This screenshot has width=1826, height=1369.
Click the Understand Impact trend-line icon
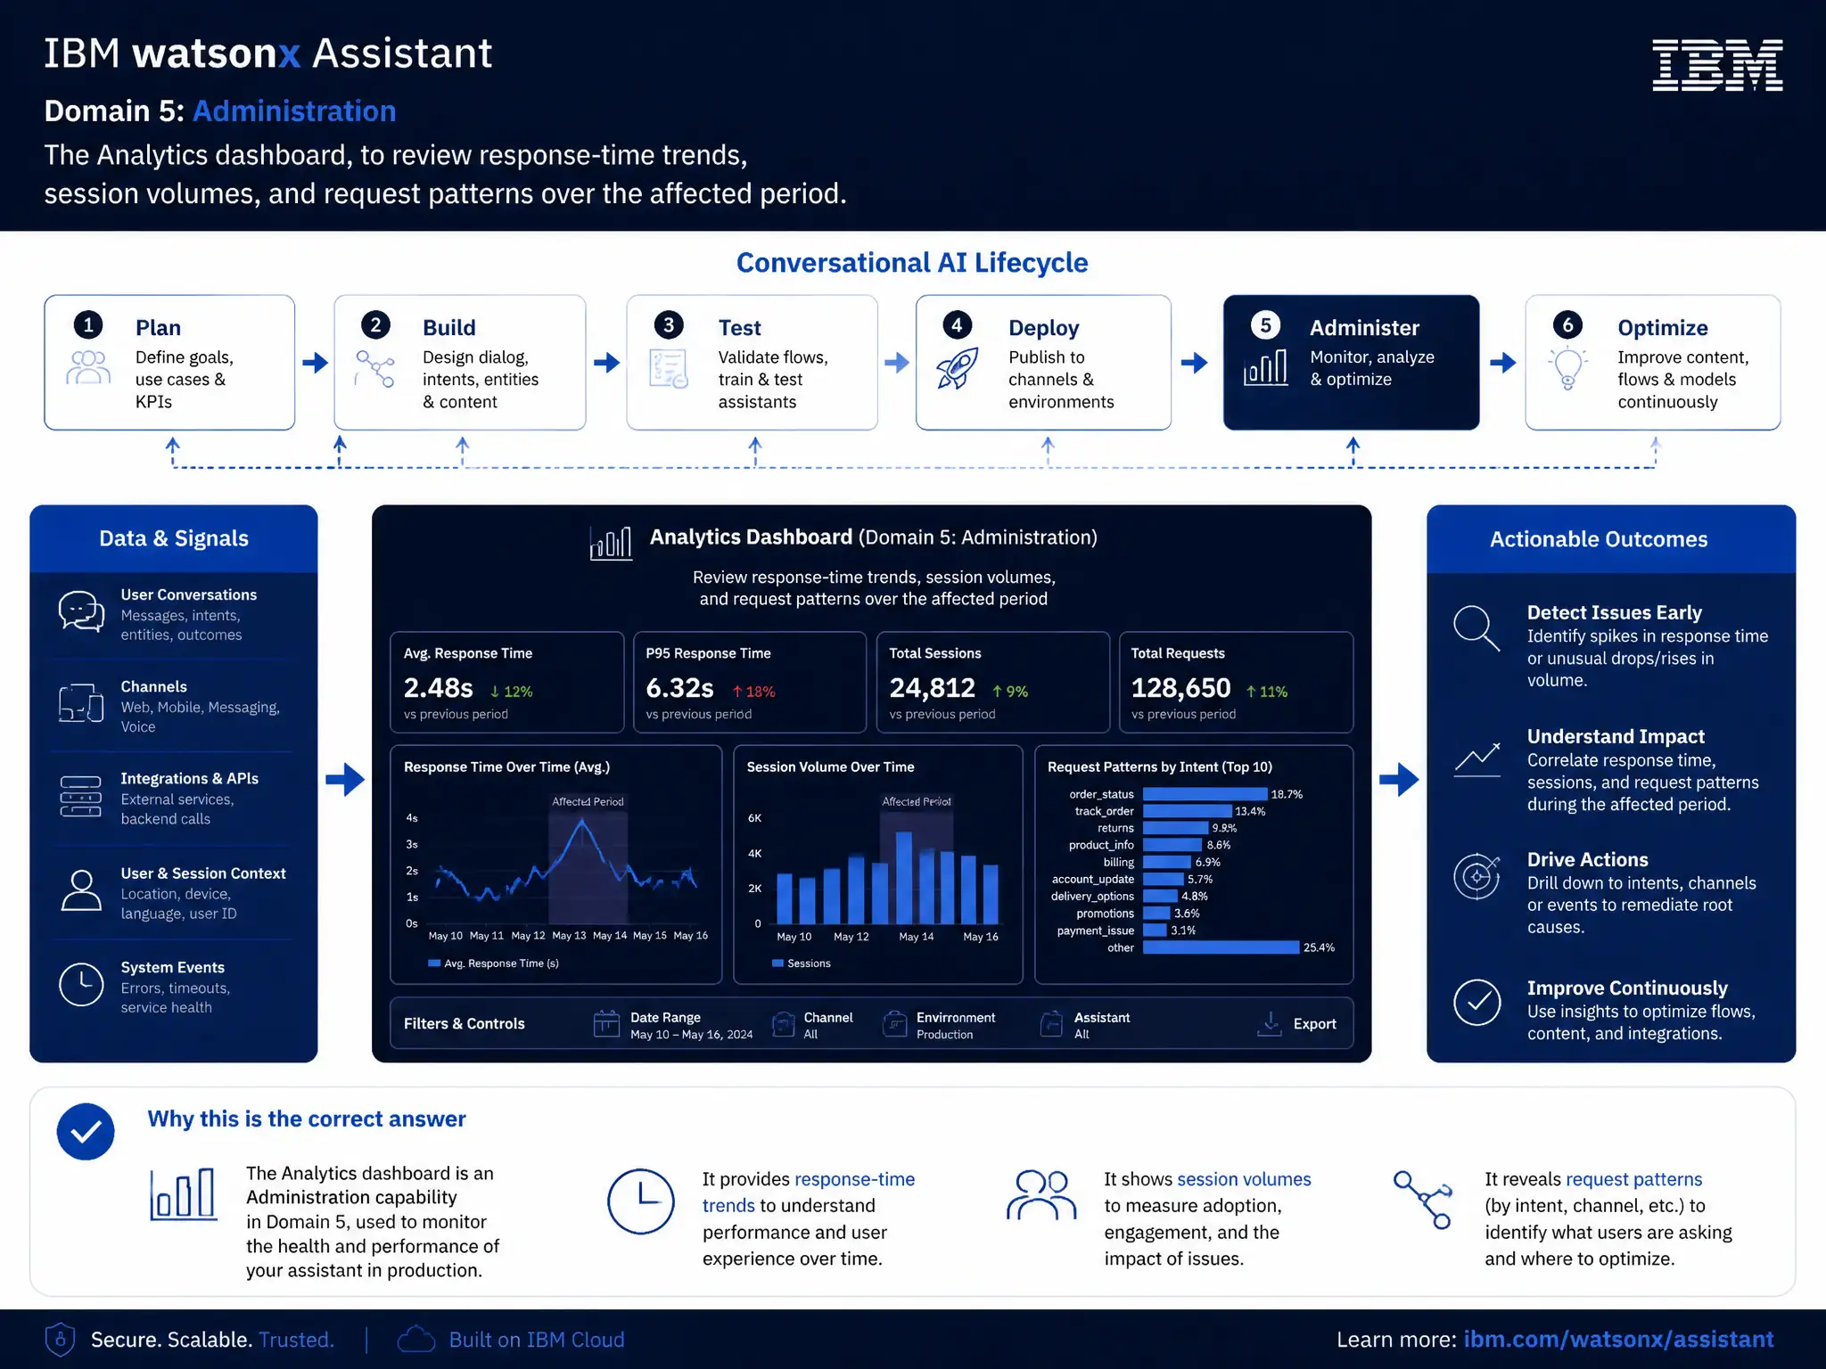point(1477,759)
